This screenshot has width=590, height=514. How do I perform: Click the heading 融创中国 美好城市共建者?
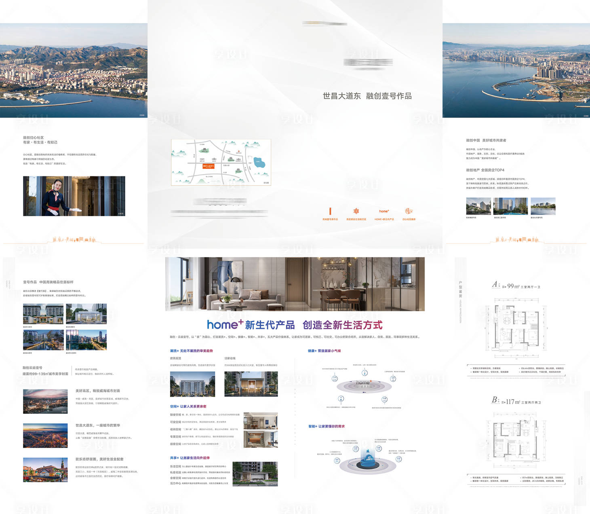pos(486,140)
